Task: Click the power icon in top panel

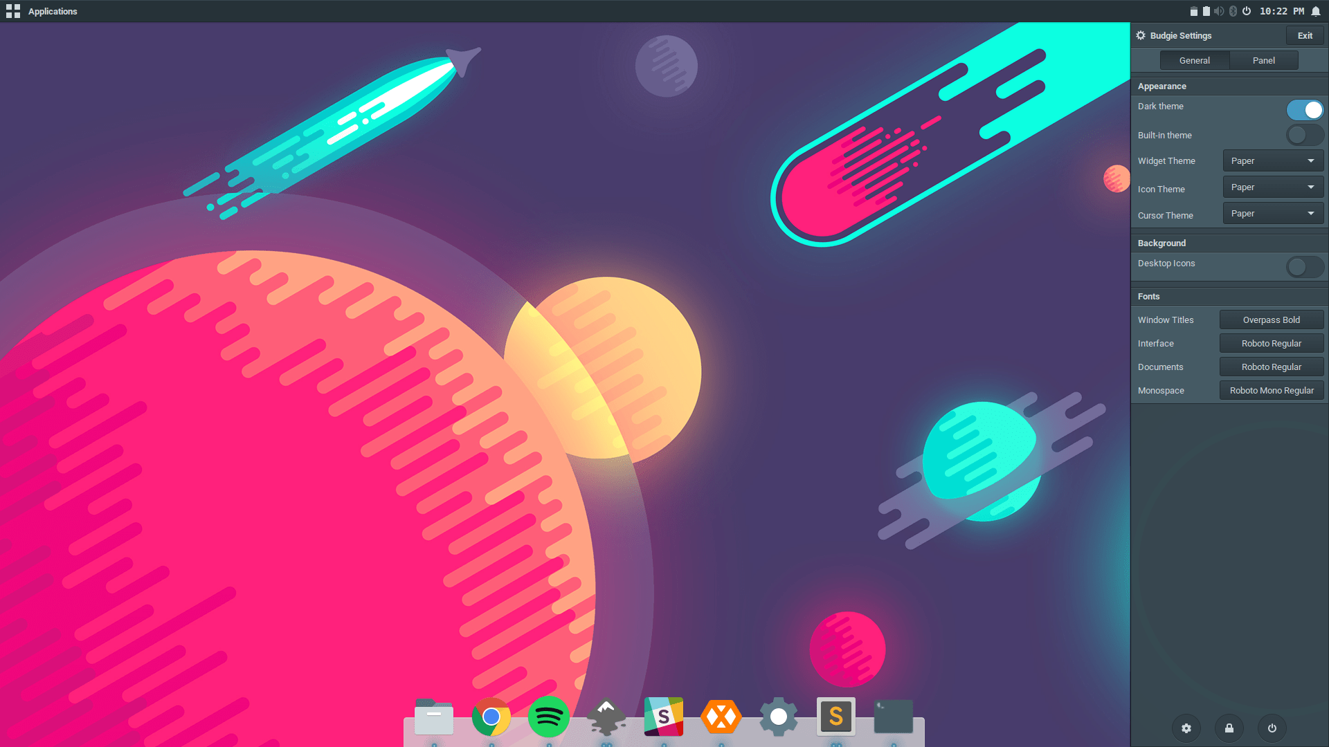Action: pyautogui.click(x=1247, y=11)
